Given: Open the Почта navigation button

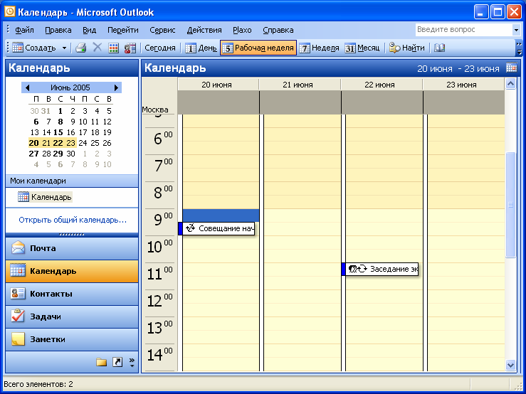Looking at the screenshot, I should pos(72,248).
